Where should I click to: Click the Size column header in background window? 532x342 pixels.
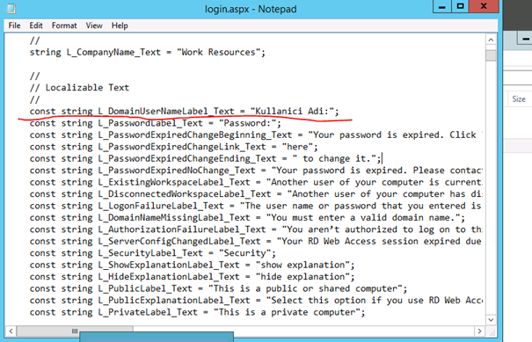coord(519,99)
